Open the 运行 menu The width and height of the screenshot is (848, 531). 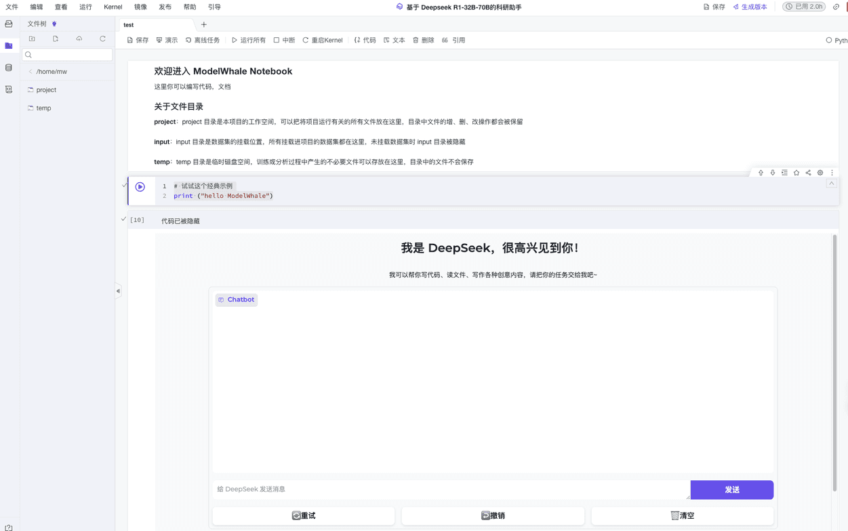click(x=85, y=7)
